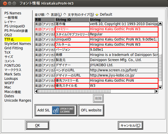Viewport: 168px width, 134px height.
Task: Open the Lookups section
Action: (x=11, y=79)
